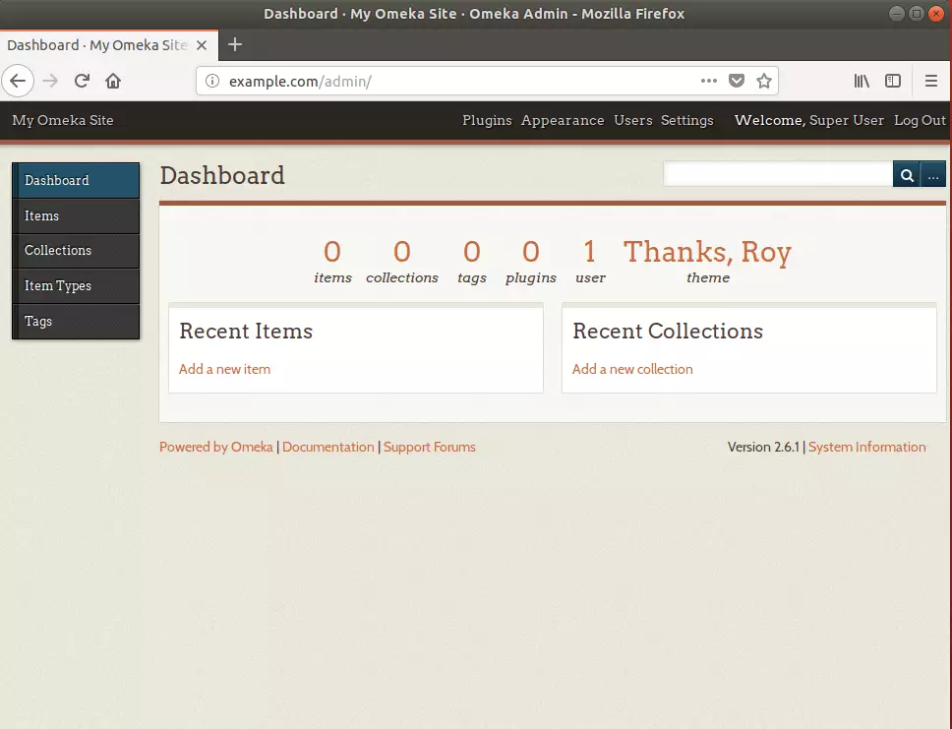Open System Information

[x=867, y=447]
